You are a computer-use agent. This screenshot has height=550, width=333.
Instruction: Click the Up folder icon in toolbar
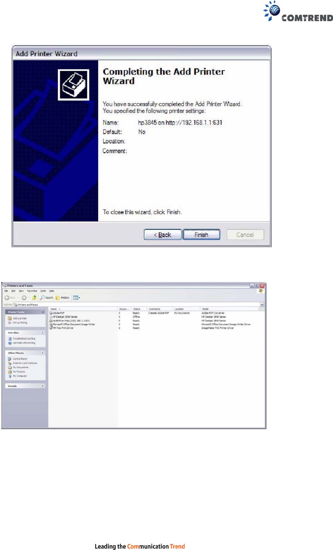34,298
